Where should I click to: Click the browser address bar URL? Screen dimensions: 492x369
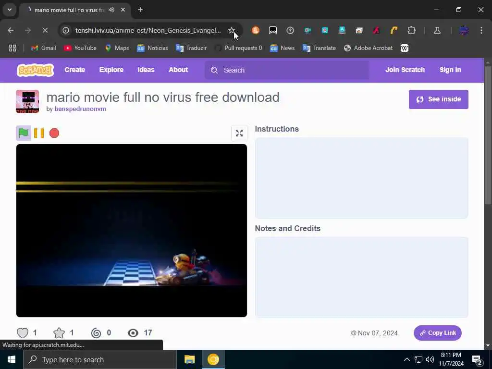point(148,30)
